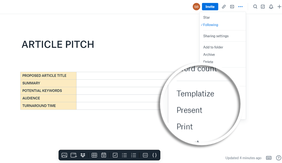
Task: Insert section break icon
Action: [x=145, y=155]
